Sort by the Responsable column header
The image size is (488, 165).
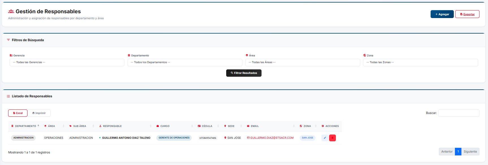[x=112, y=126]
